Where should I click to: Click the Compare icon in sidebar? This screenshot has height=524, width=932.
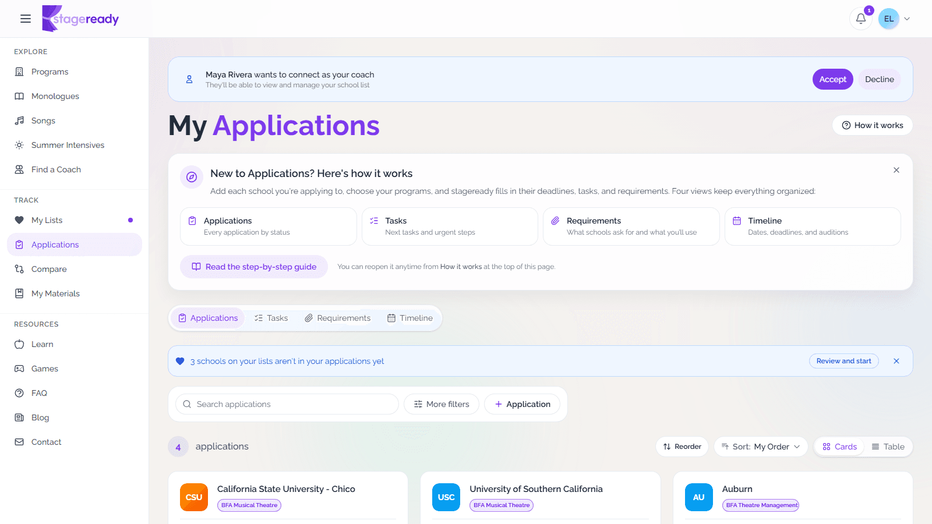click(19, 269)
